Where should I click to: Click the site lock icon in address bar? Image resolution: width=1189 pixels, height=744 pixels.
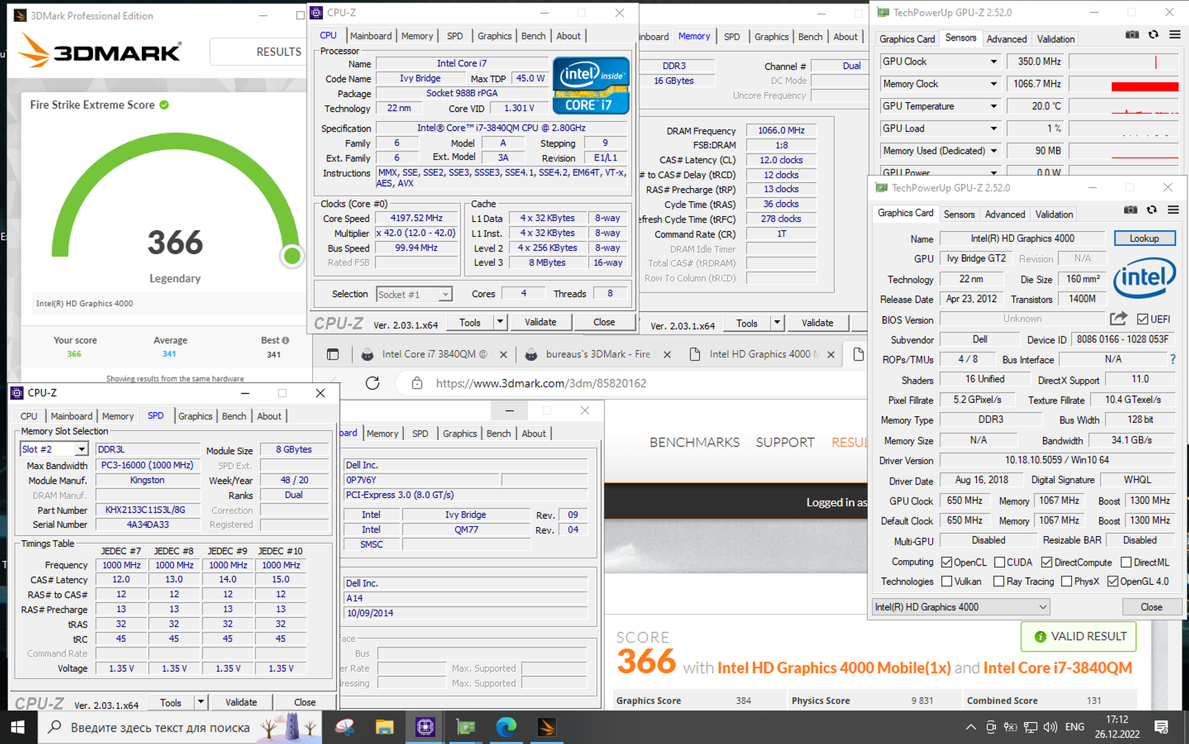[x=417, y=383]
